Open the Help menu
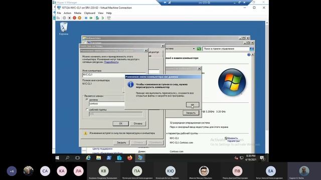Viewport: 321px width, 180px height. 109,13
